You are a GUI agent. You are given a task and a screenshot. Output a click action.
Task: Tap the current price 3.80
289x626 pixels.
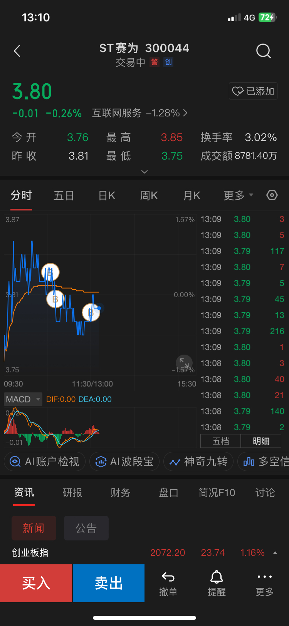[32, 91]
